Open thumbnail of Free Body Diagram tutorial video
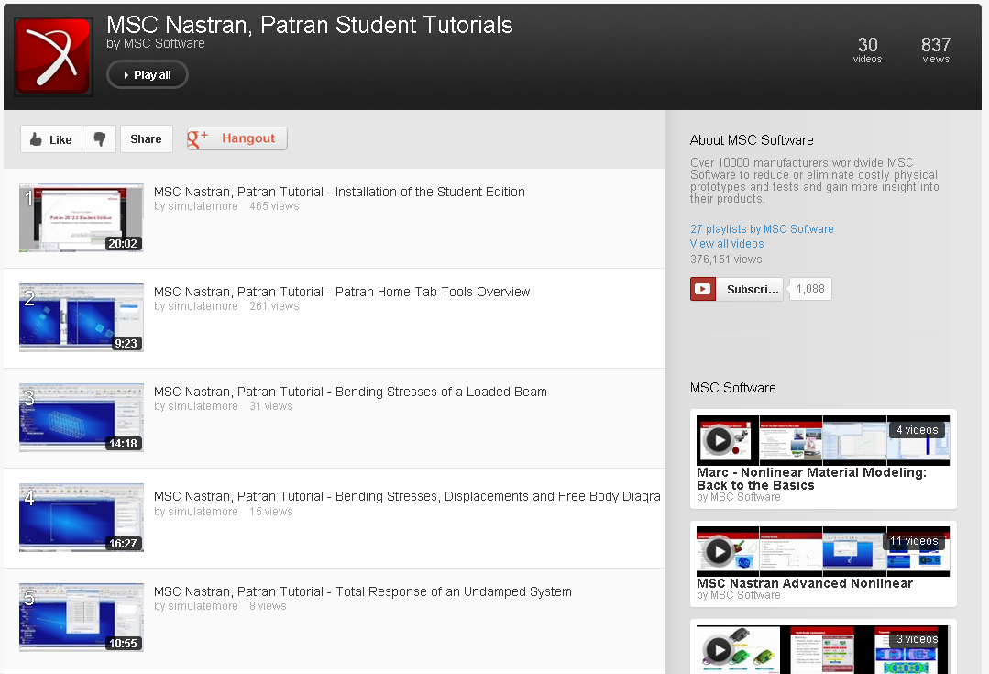 82,517
